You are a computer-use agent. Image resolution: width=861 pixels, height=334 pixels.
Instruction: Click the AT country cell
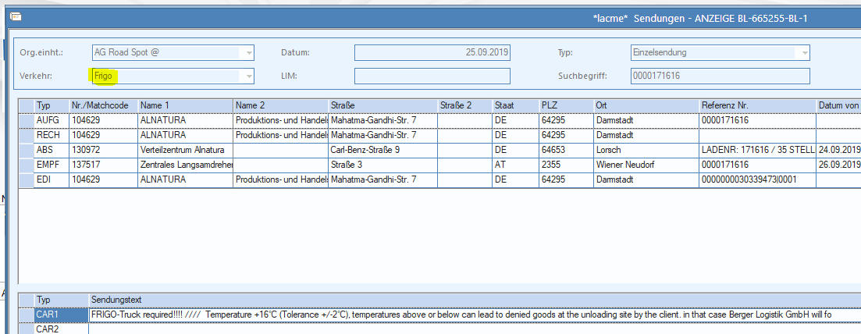tap(515, 165)
